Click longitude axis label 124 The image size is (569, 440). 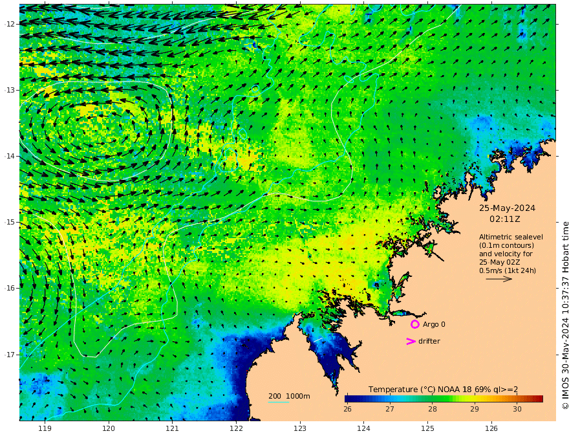point(364,428)
